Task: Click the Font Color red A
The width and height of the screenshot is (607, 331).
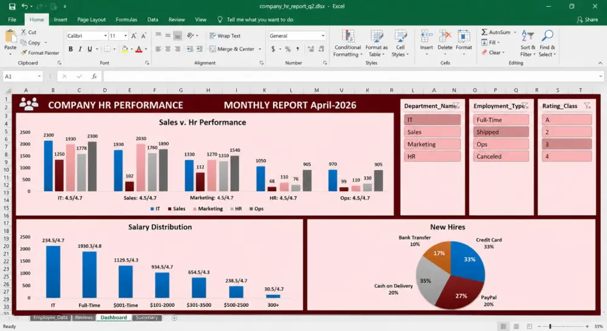Action: pyautogui.click(x=138, y=49)
